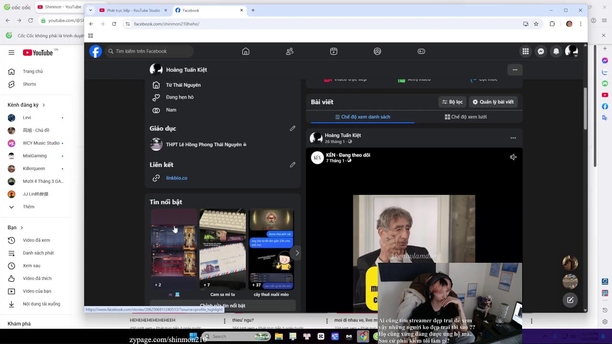The height and width of the screenshot is (344, 612).
Task: Select Chế độ xem danh sách tab
Action: [x=362, y=117]
